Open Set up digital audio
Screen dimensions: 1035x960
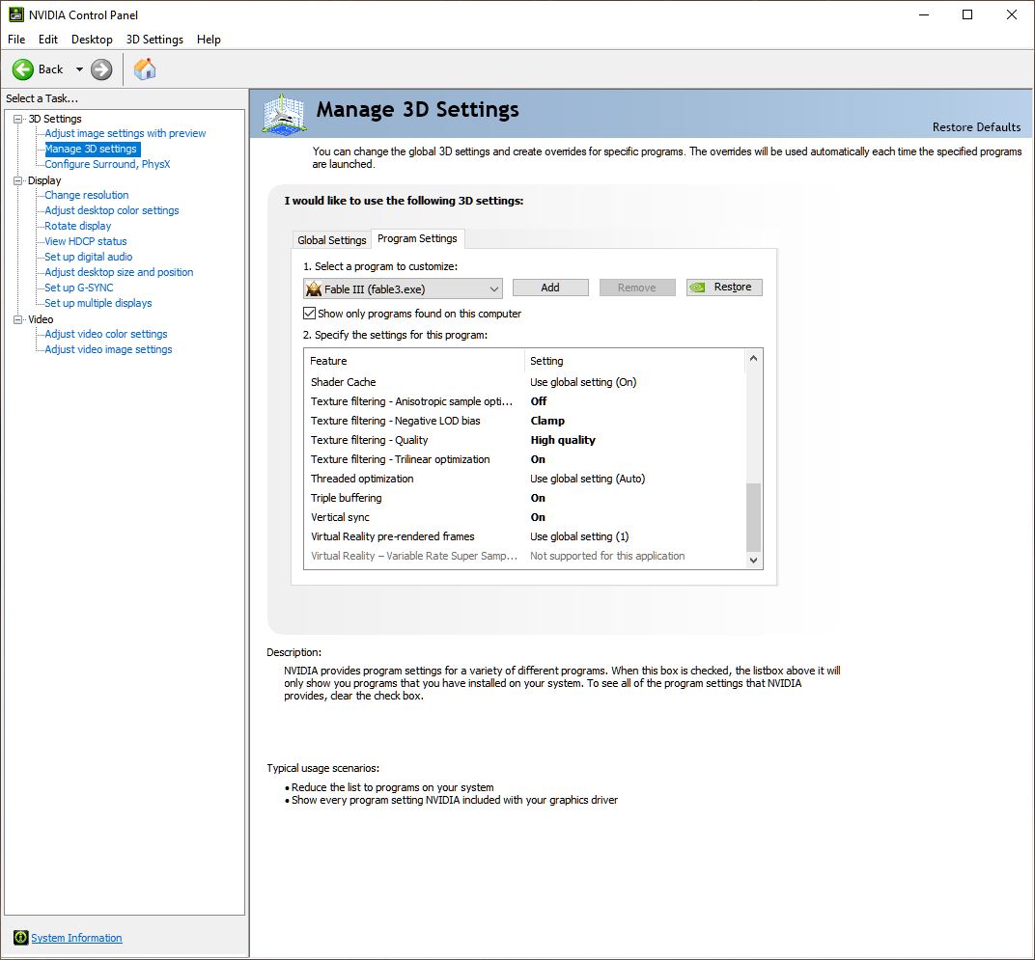pyautogui.click(x=89, y=257)
